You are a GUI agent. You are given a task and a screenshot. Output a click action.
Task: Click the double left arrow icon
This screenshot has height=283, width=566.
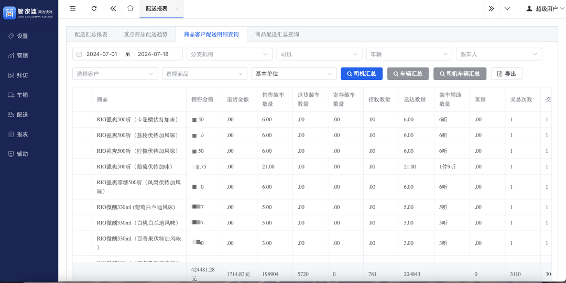[113, 8]
